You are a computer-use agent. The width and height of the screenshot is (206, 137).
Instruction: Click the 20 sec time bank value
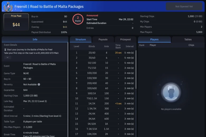pos(118,53)
